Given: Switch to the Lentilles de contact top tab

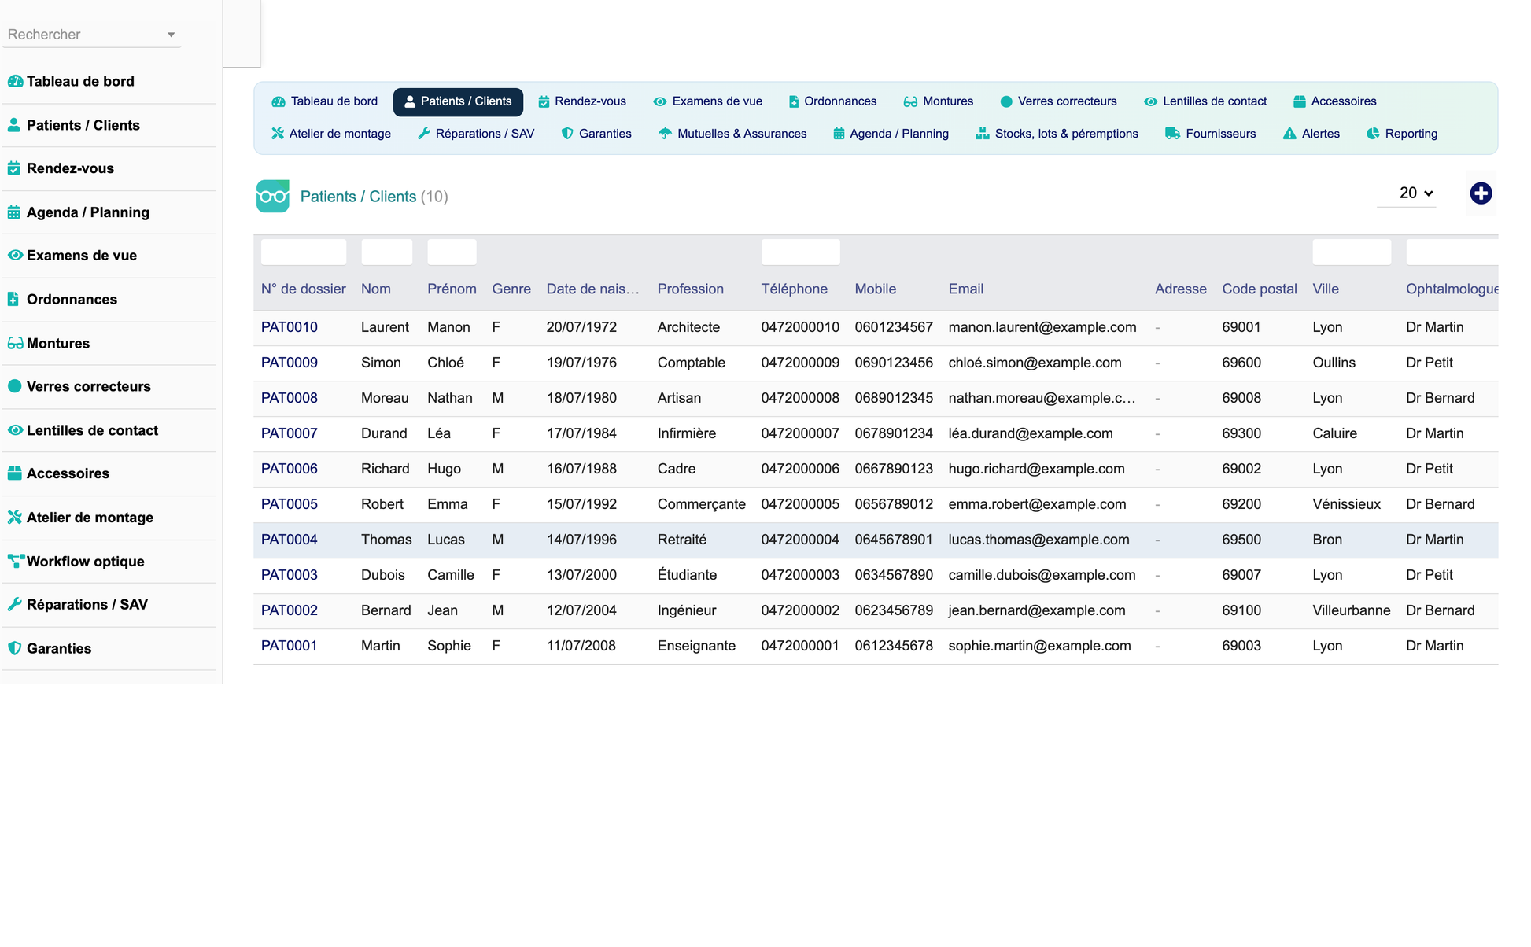Looking at the screenshot, I should click(x=1205, y=101).
